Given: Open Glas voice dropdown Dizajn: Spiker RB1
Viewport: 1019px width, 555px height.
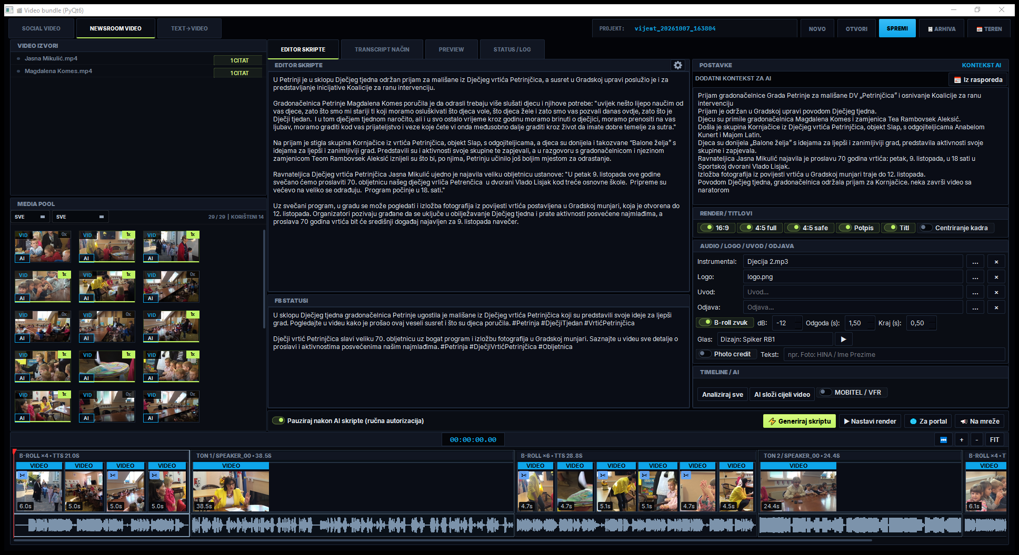Looking at the screenshot, I should [x=775, y=340].
